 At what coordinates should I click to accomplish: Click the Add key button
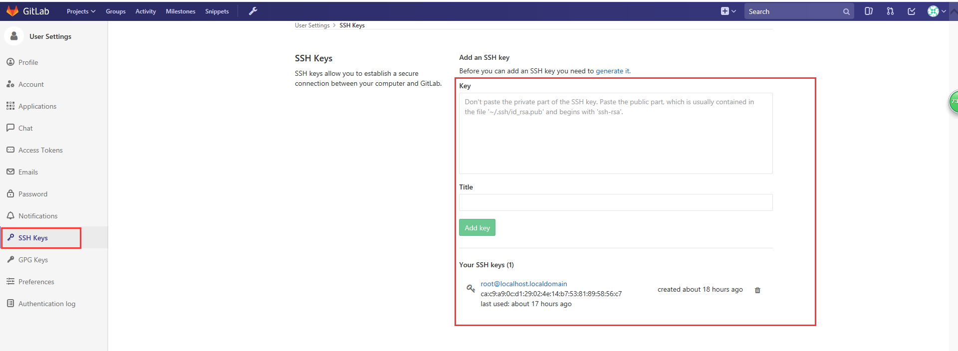coord(477,227)
